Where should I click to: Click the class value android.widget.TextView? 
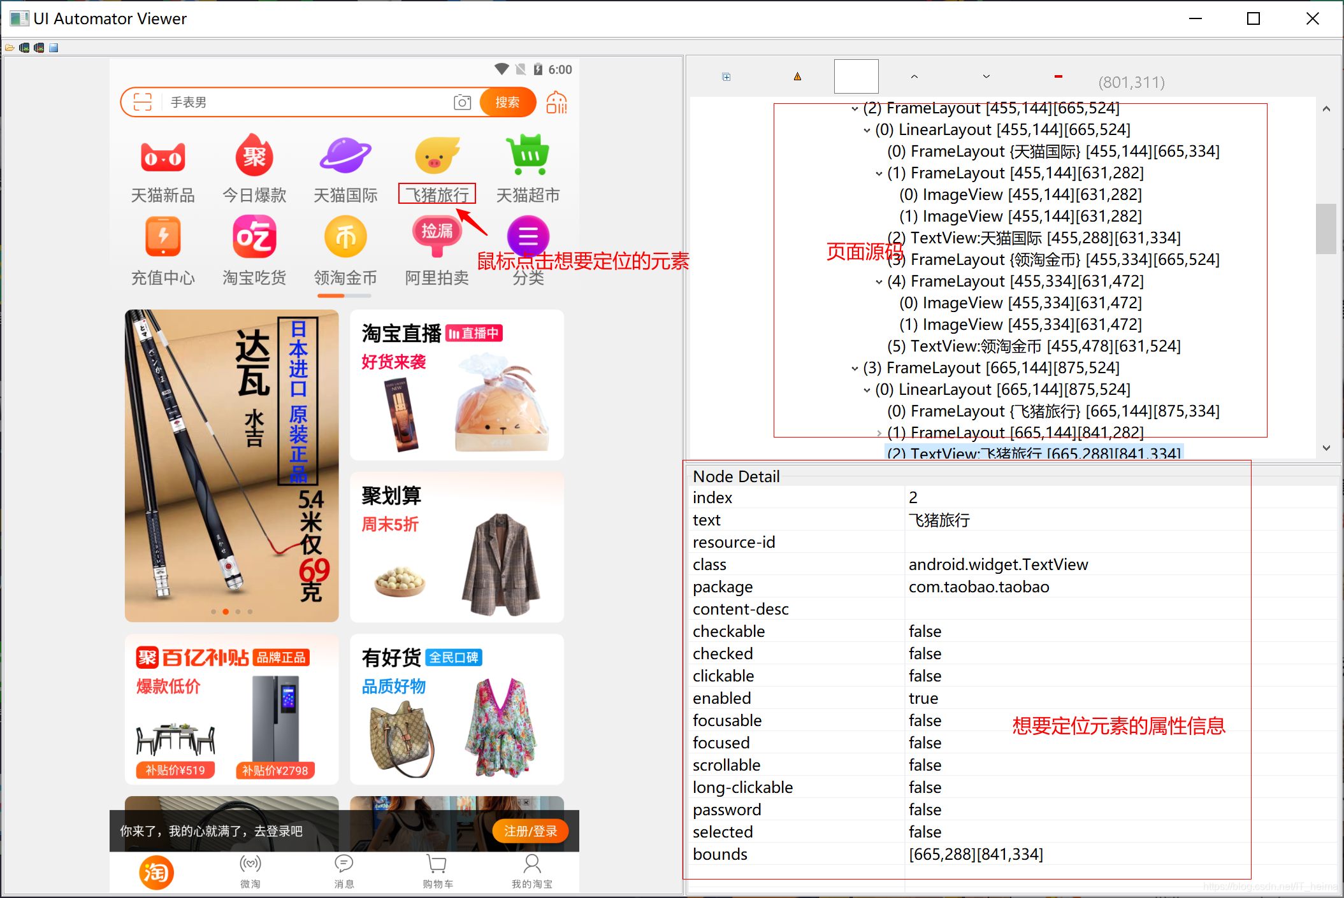(x=998, y=564)
